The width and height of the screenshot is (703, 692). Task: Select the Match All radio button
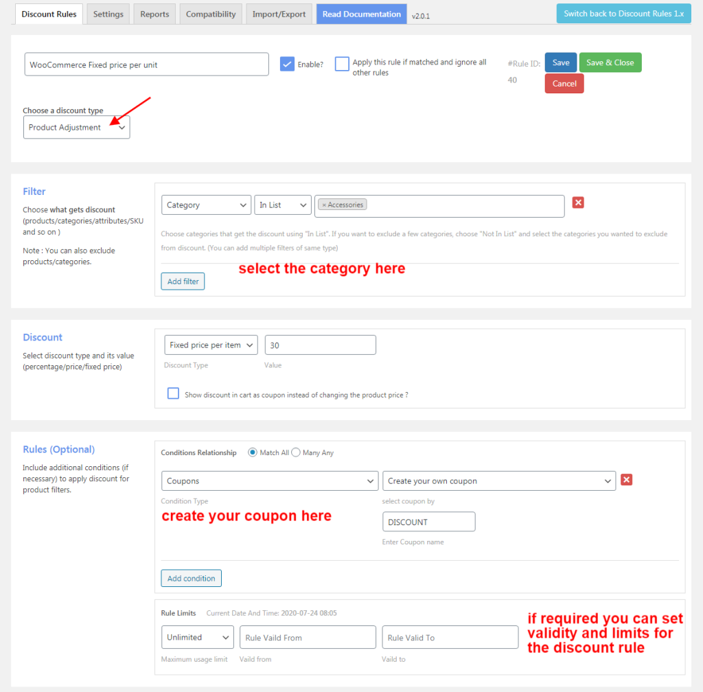point(253,452)
